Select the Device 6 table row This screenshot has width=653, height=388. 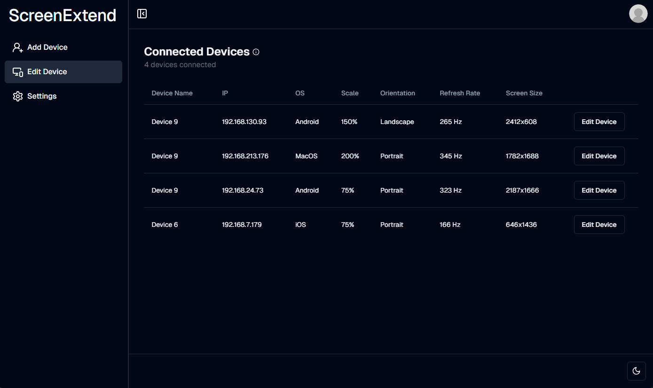[x=391, y=225]
